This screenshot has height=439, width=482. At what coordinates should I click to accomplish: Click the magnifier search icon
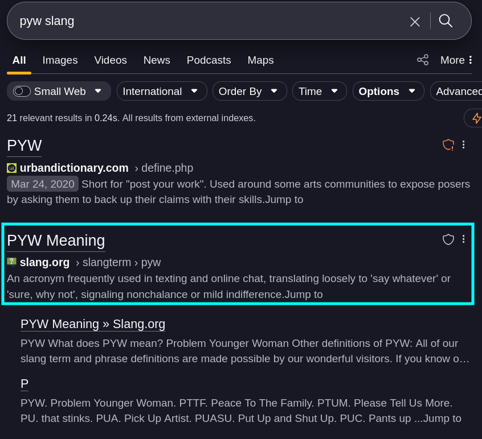(446, 21)
